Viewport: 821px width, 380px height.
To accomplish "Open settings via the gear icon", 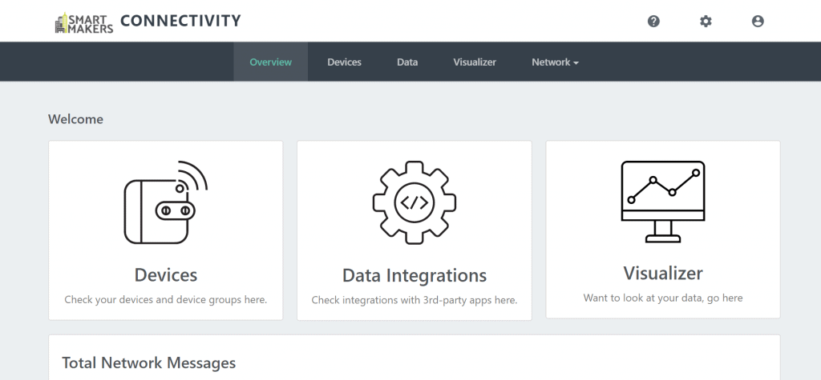I will pyautogui.click(x=706, y=21).
